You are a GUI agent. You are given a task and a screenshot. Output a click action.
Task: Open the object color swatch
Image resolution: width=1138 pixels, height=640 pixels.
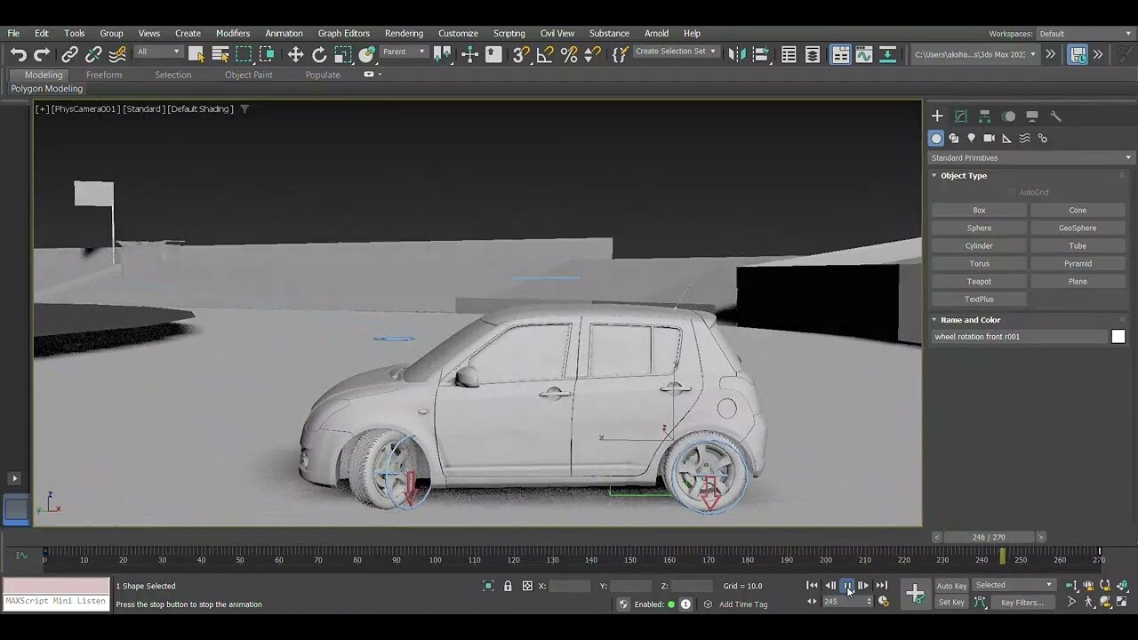pyautogui.click(x=1118, y=336)
